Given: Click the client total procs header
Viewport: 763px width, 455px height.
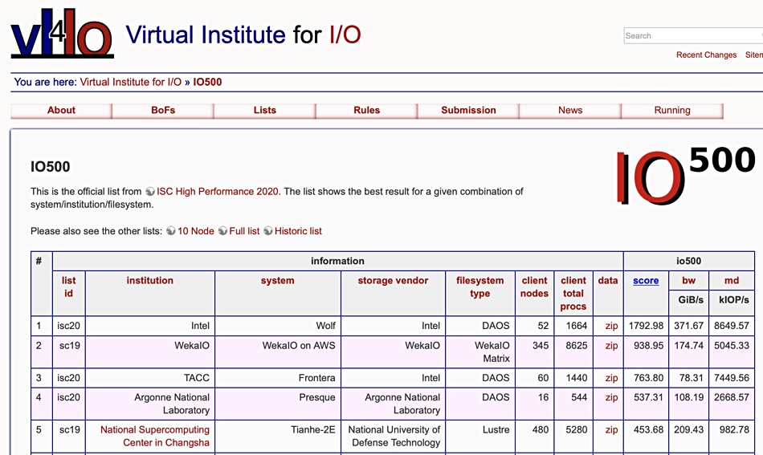Looking at the screenshot, I should tap(573, 293).
